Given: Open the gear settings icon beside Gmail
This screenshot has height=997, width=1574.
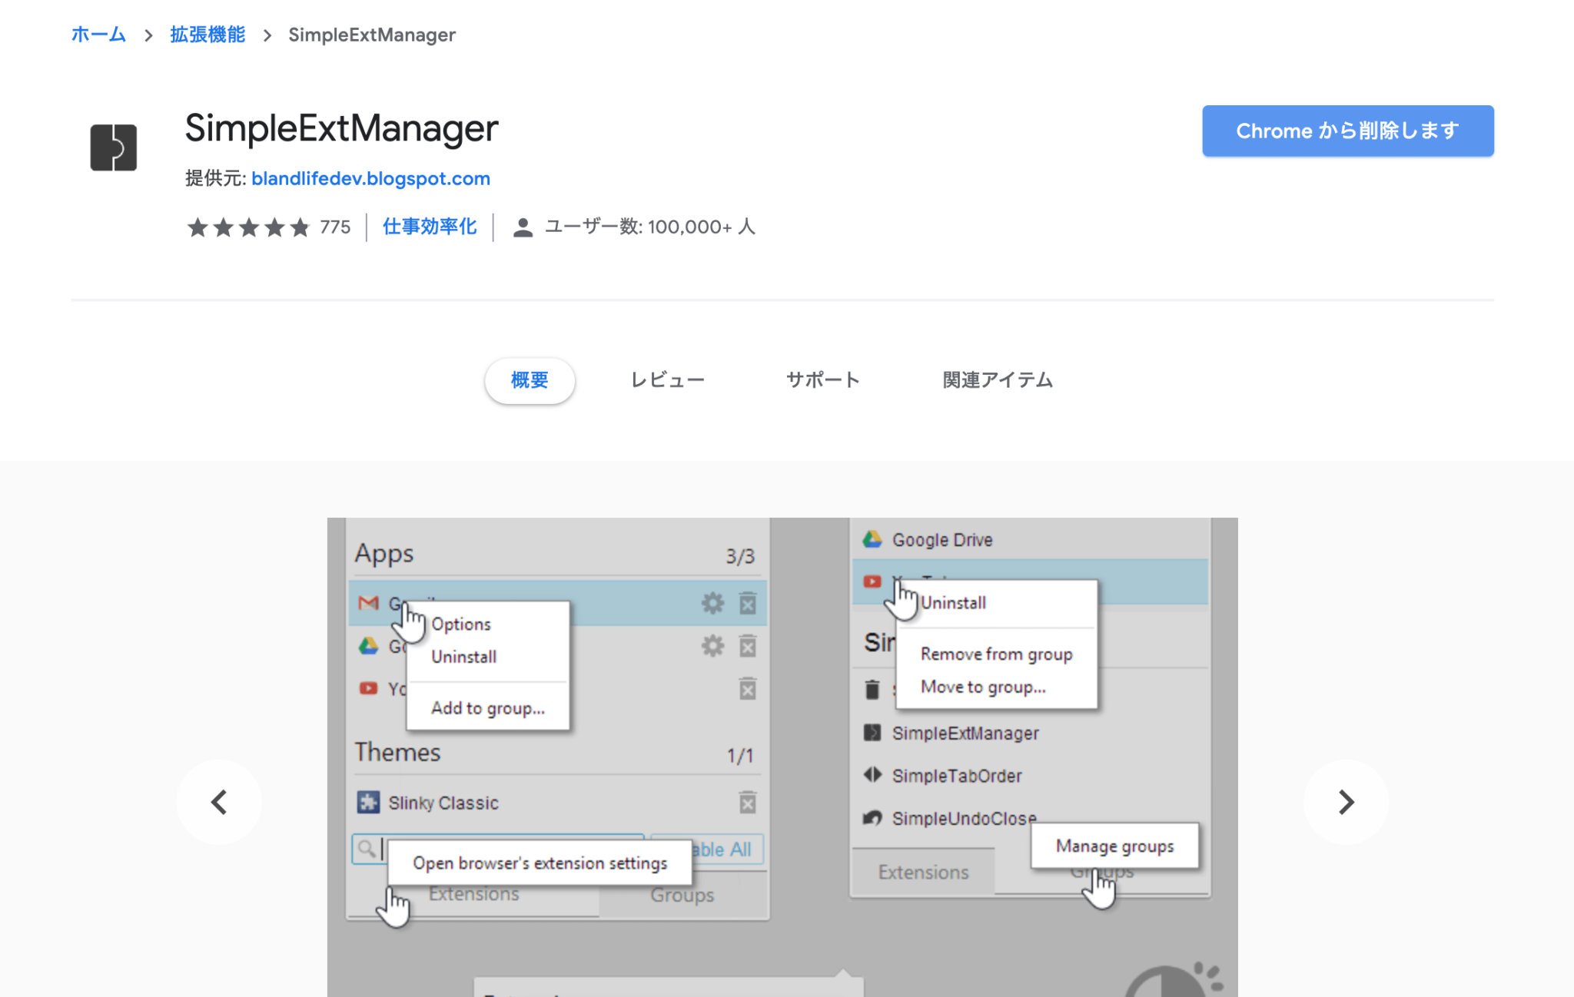Looking at the screenshot, I should pos(712,603).
